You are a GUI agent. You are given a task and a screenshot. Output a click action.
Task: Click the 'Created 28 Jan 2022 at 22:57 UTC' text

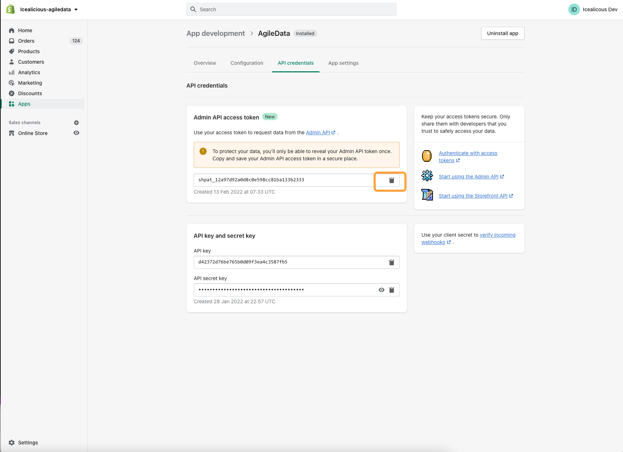234,301
